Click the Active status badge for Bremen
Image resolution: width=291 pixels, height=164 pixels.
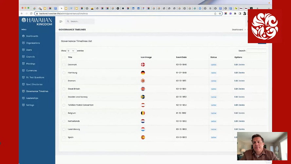(x=214, y=81)
